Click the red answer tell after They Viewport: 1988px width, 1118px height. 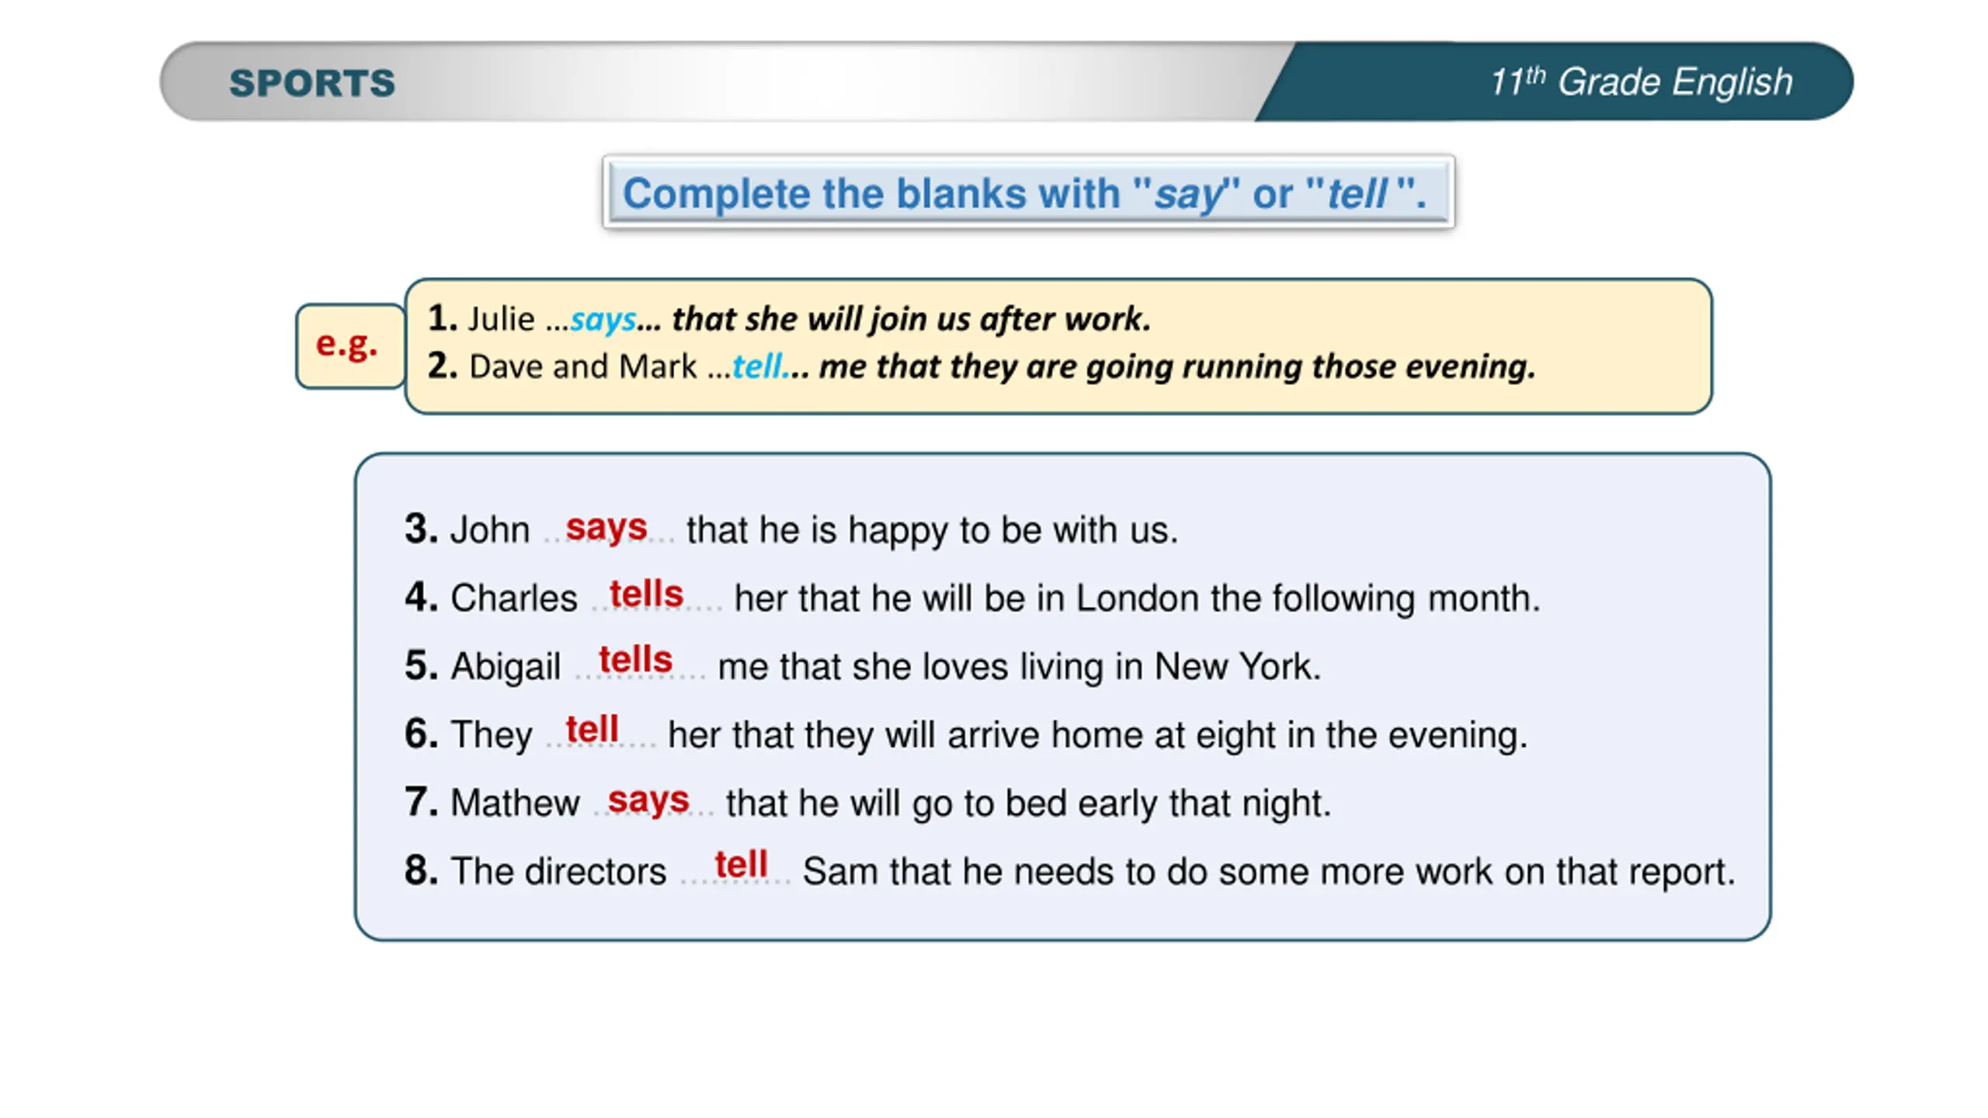[x=592, y=729]
